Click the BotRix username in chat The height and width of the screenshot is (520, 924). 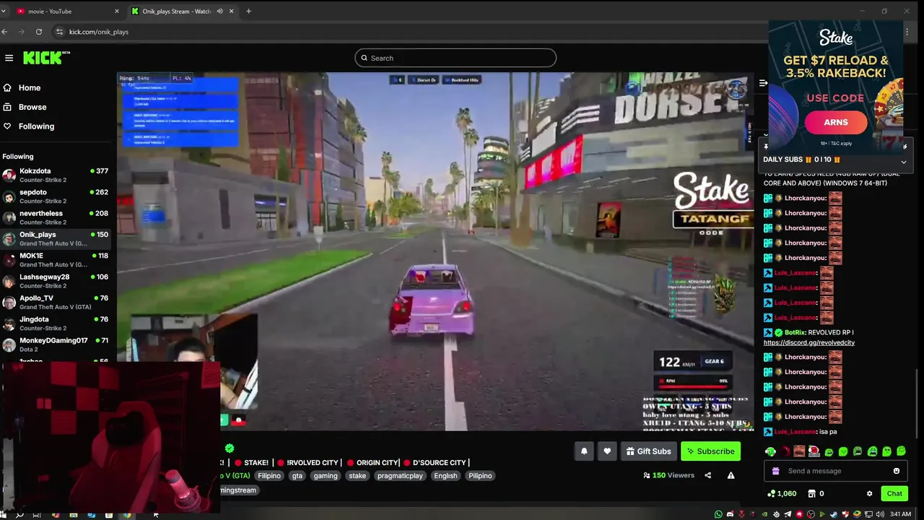[x=795, y=333]
